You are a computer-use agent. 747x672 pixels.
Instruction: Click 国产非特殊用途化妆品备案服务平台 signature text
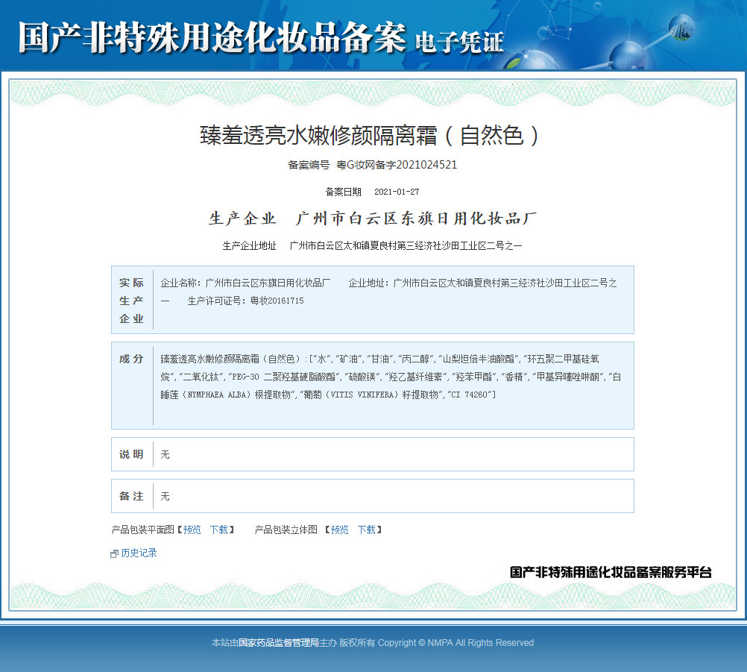click(611, 572)
